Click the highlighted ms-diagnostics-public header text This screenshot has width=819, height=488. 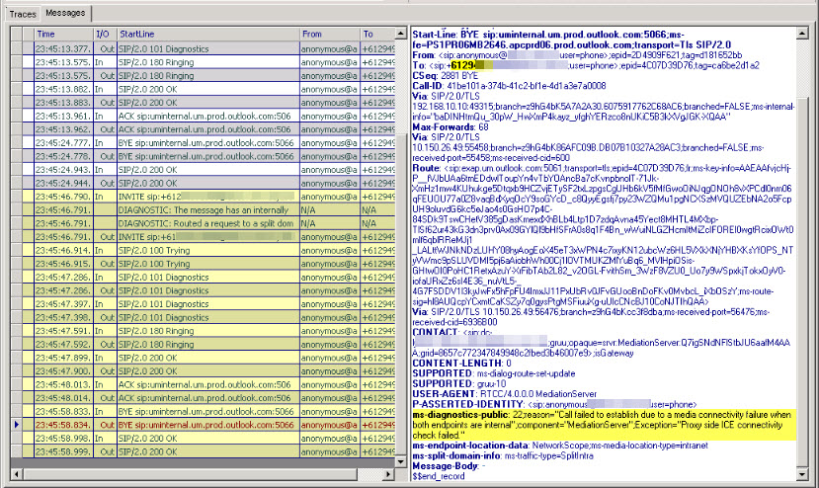(602, 425)
